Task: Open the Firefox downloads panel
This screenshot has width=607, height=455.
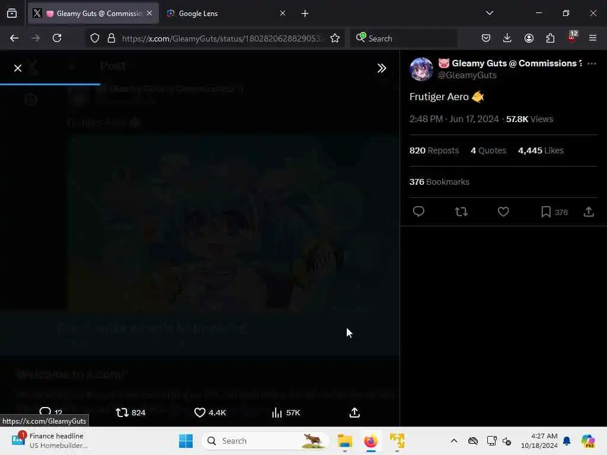Action: point(507,38)
